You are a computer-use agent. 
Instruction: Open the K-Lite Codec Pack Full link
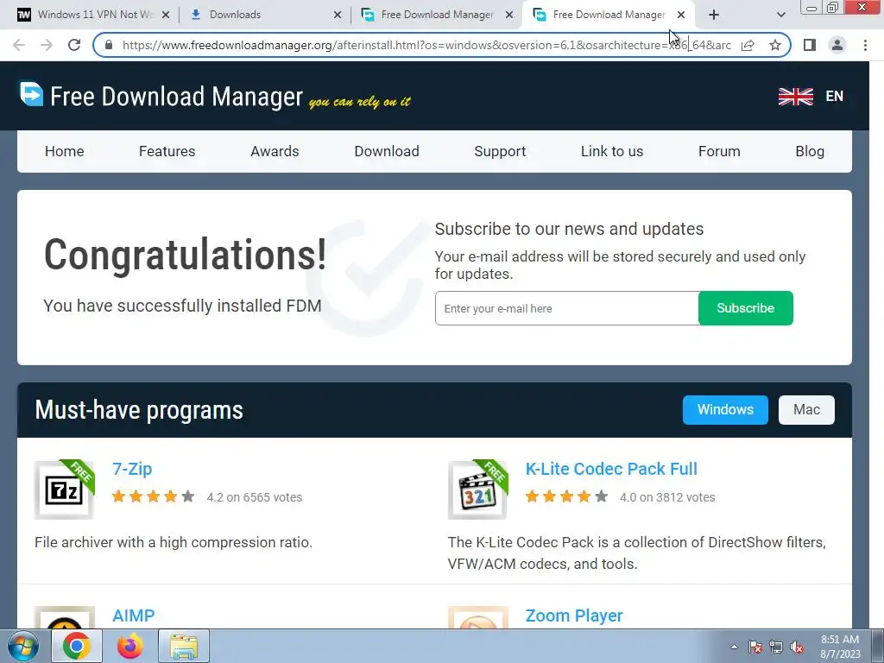click(x=611, y=469)
